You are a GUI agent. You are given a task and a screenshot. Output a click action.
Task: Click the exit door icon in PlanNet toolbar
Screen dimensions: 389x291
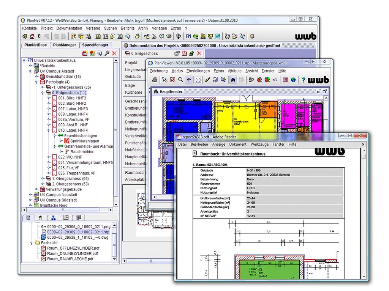25,36
